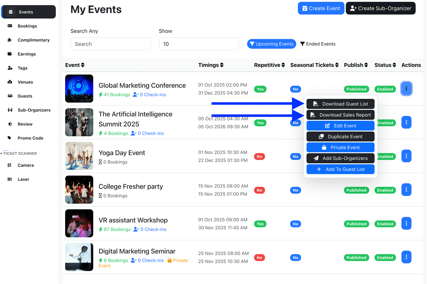Open actions menu for Digital Marketing Seminar
427x284 pixels.
point(406,257)
